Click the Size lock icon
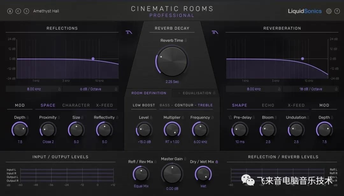The width and height of the screenshot is (344, 196). pos(82,117)
